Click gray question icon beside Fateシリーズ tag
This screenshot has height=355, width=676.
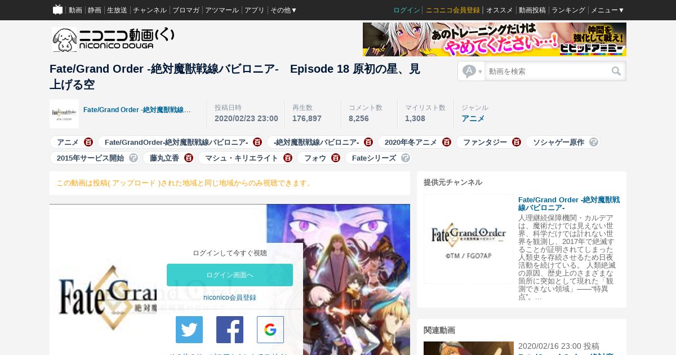(x=406, y=158)
